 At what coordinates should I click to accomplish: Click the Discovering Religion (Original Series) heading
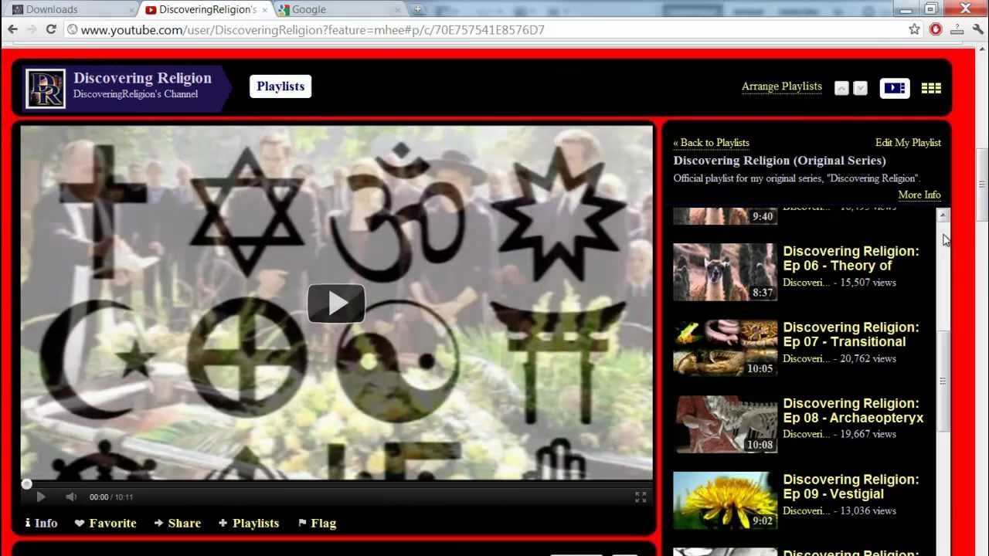pos(780,161)
